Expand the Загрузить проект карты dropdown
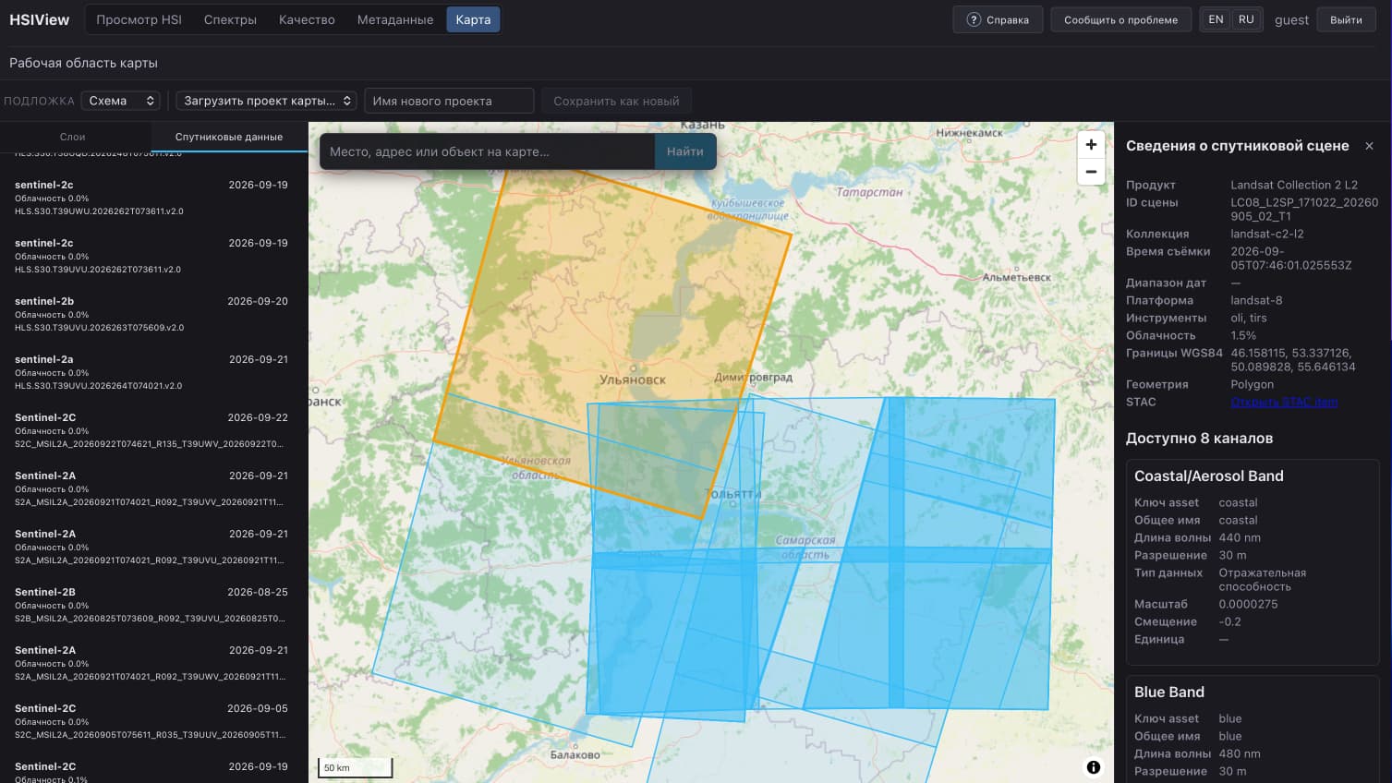1392x783 pixels. (266, 101)
